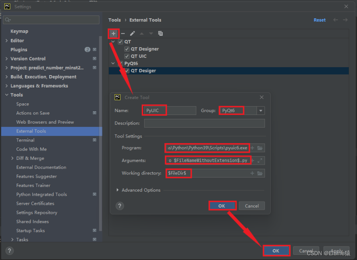Viewport: 357px width, 260px height.
Task: Open the Group dropdown arrow
Action: coord(261,111)
